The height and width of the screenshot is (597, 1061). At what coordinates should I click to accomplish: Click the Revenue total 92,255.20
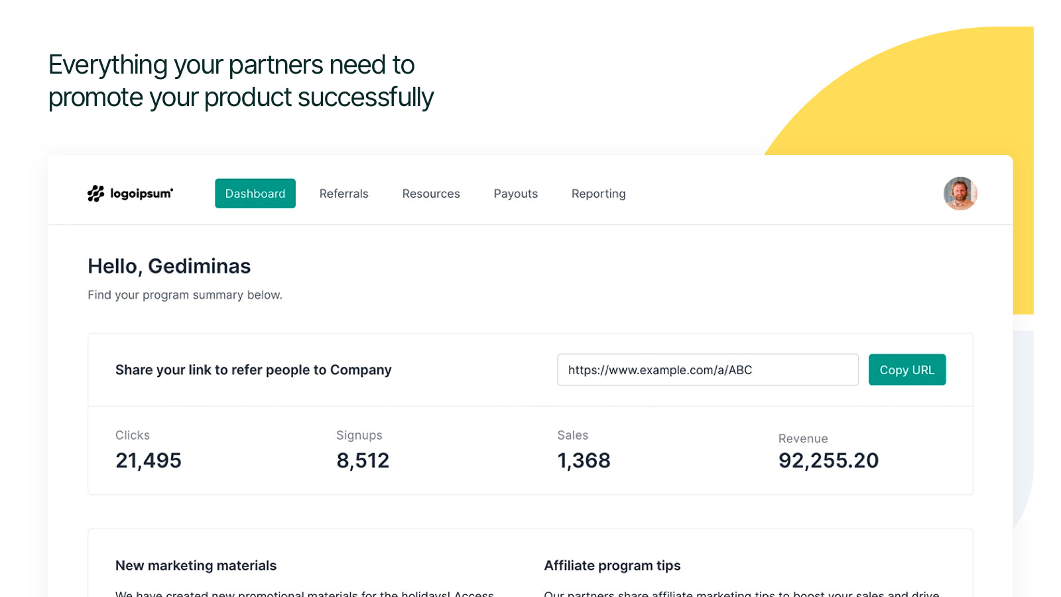click(828, 460)
